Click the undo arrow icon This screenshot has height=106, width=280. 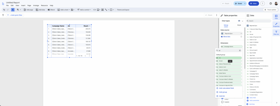[x=4, y=10]
